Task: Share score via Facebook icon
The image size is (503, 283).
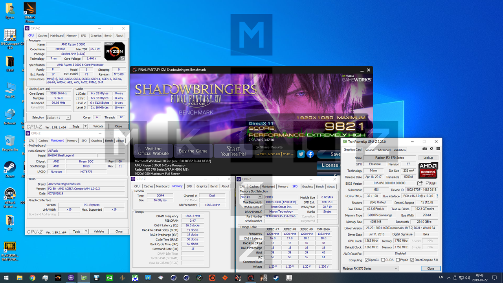Action: coord(310,154)
